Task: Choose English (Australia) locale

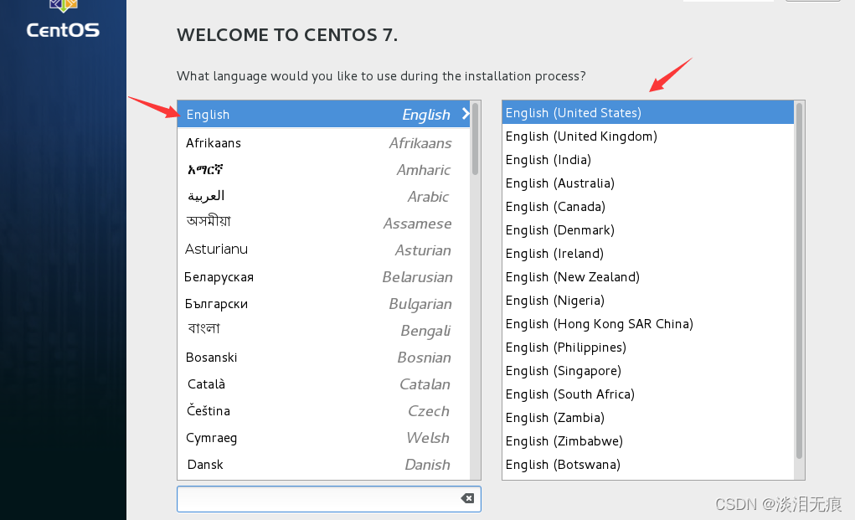Action: tap(648, 183)
